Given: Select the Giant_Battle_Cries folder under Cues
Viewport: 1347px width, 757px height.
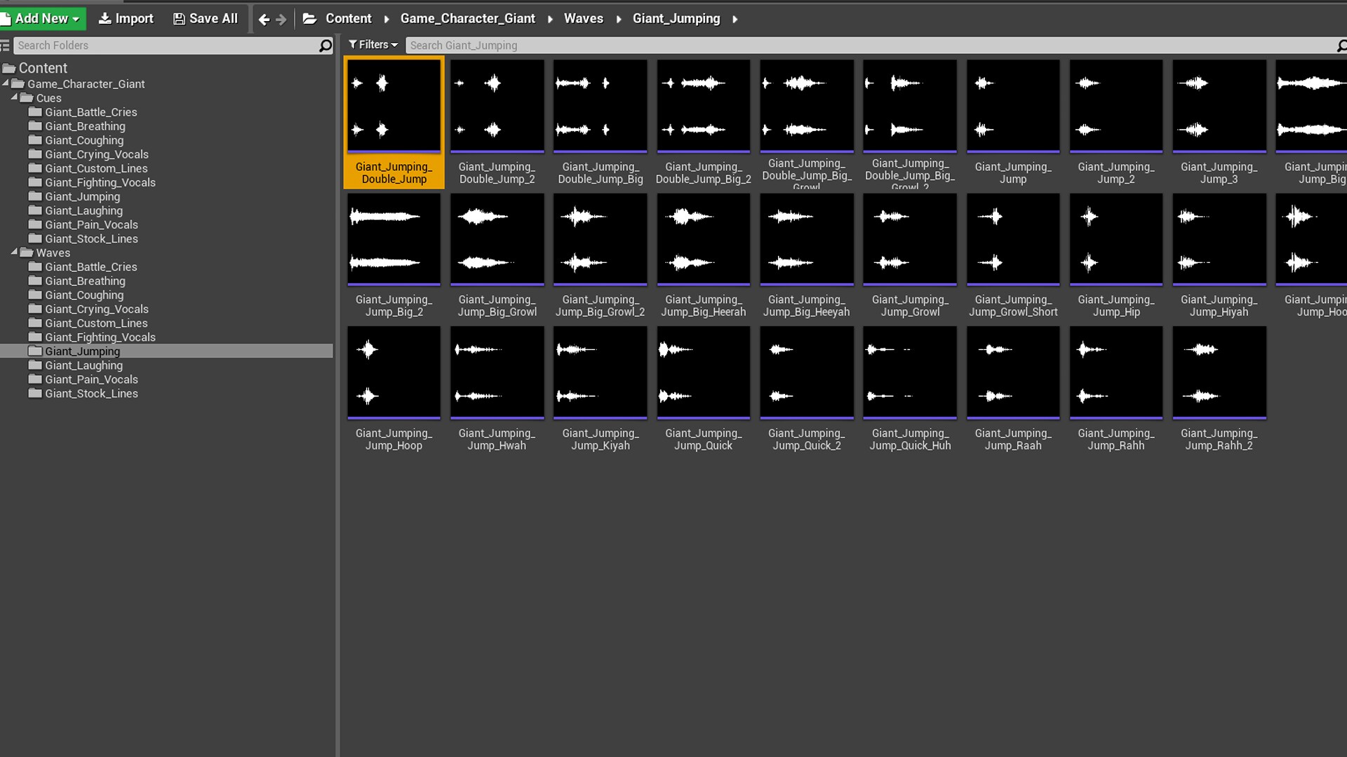Looking at the screenshot, I should [x=91, y=112].
